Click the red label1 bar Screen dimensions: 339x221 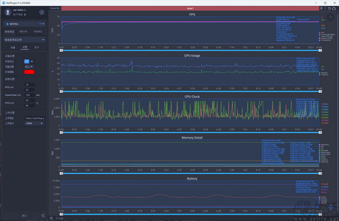190,8
